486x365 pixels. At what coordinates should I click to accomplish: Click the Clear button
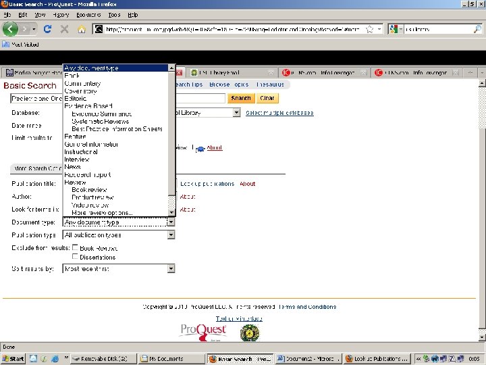click(x=267, y=98)
